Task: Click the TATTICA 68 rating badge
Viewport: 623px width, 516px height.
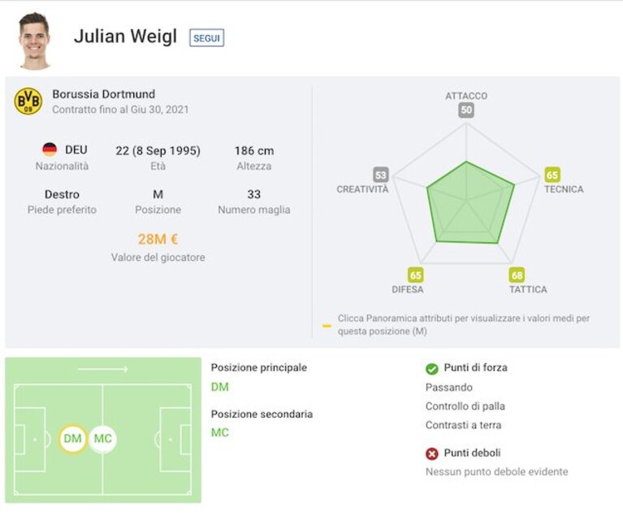Action: [517, 275]
